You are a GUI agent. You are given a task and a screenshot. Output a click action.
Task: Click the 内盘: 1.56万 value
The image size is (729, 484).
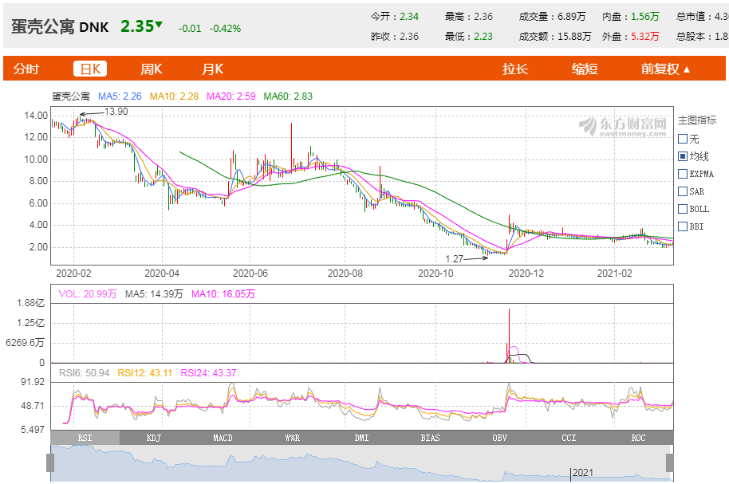click(x=630, y=17)
